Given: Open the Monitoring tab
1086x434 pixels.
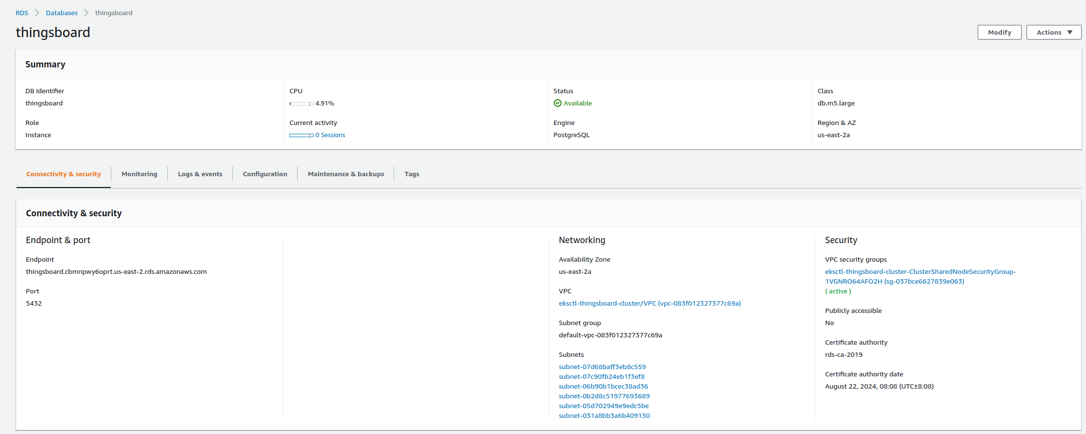Looking at the screenshot, I should (139, 174).
